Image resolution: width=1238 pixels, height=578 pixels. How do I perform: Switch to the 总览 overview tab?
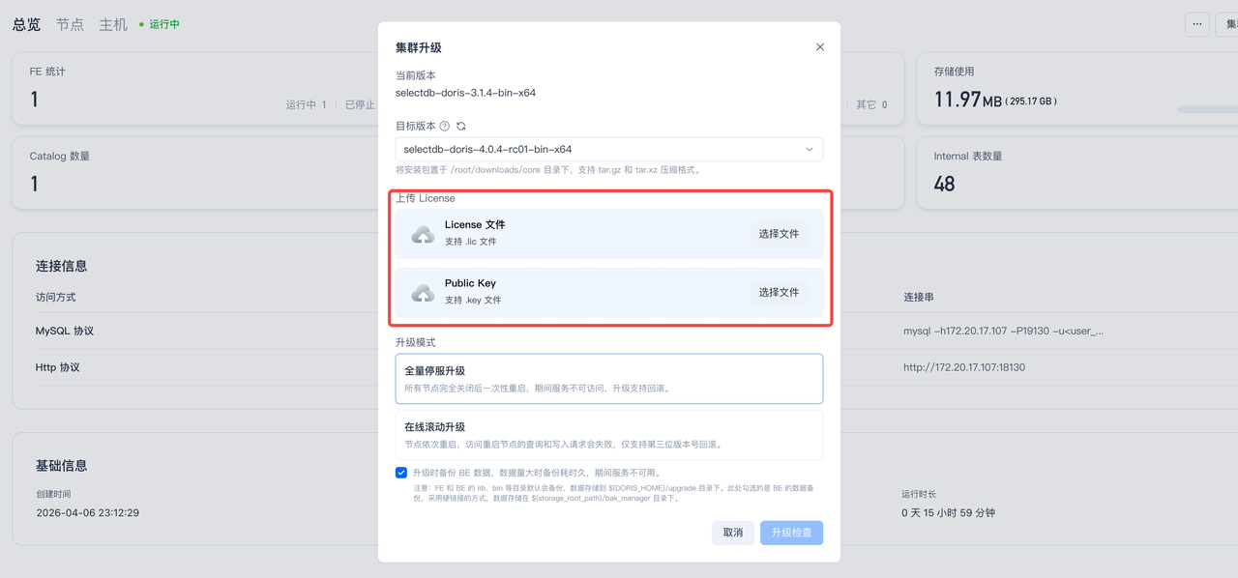26,24
